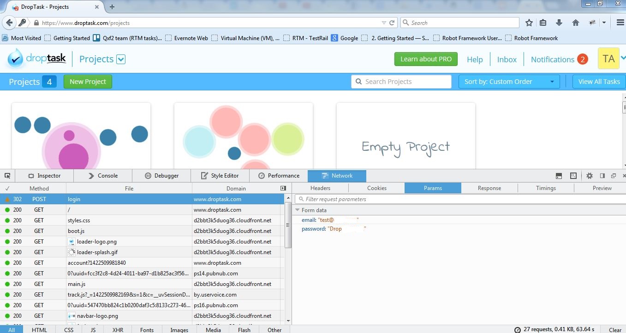626x333 pixels.
Task: Click the Firebug bug icon
Action: point(592,23)
